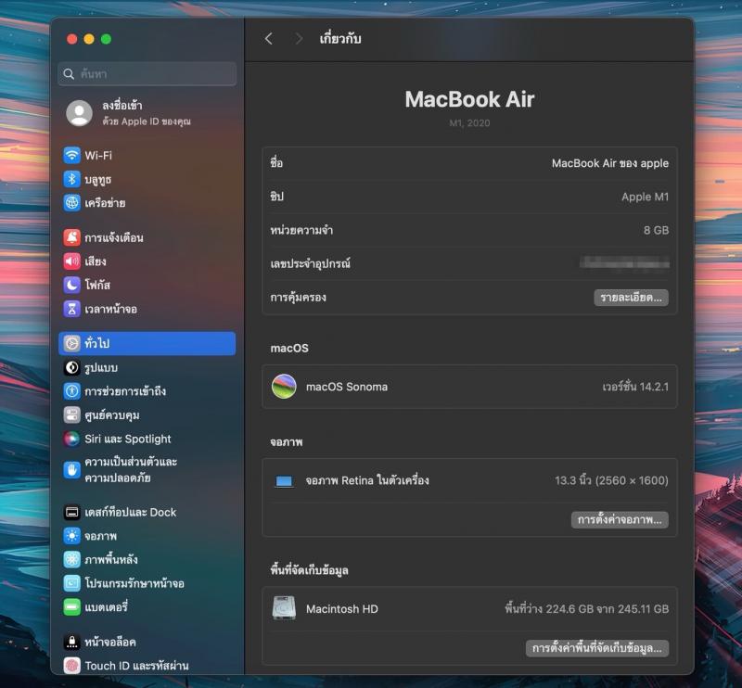The width and height of the screenshot is (742, 688).
Task: Open Sound speaker icon (เสียง)
Action: (x=72, y=261)
